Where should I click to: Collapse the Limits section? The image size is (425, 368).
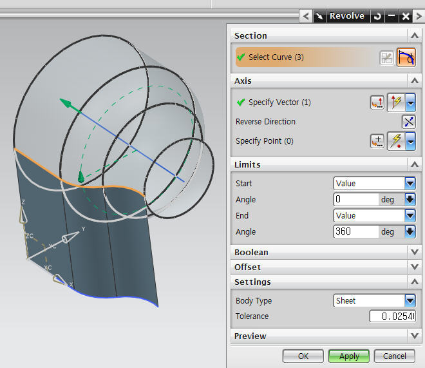414,164
